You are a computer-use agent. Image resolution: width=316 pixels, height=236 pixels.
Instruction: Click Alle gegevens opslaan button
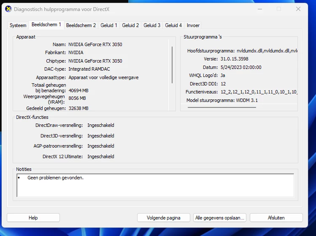tap(220, 218)
